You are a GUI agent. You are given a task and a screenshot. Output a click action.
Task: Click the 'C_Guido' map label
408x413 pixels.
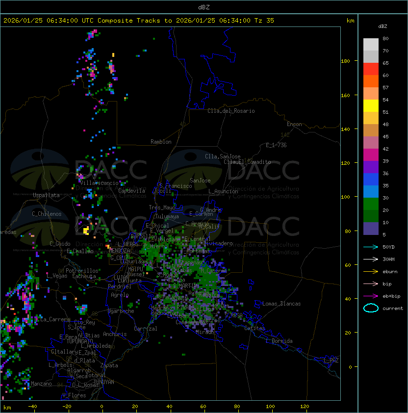[60, 244]
